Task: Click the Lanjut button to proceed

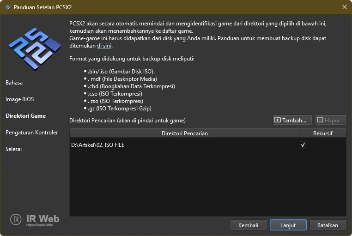Action: point(288,225)
